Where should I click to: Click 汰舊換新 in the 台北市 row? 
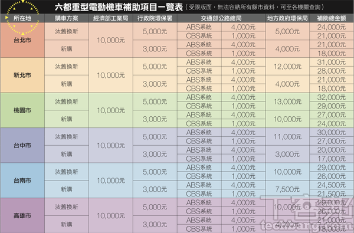(66, 31)
